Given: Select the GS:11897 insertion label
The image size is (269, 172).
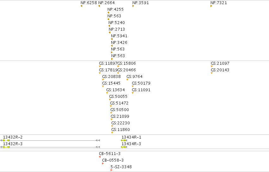Looking at the screenshot, I should click(x=108, y=63).
